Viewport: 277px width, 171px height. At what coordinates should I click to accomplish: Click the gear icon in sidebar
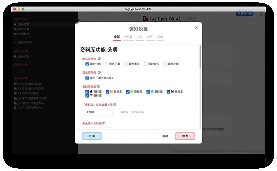coord(15,29)
